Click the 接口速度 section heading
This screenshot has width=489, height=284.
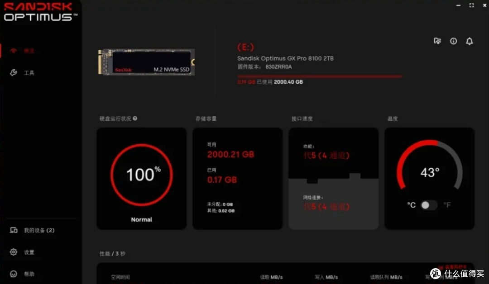coord(302,118)
